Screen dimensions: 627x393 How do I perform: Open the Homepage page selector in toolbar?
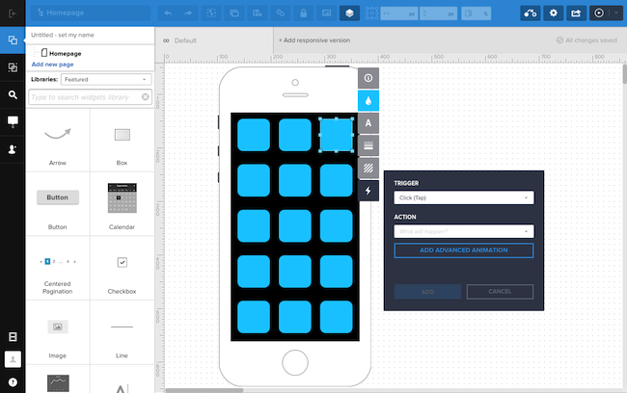pyautogui.click(x=92, y=13)
